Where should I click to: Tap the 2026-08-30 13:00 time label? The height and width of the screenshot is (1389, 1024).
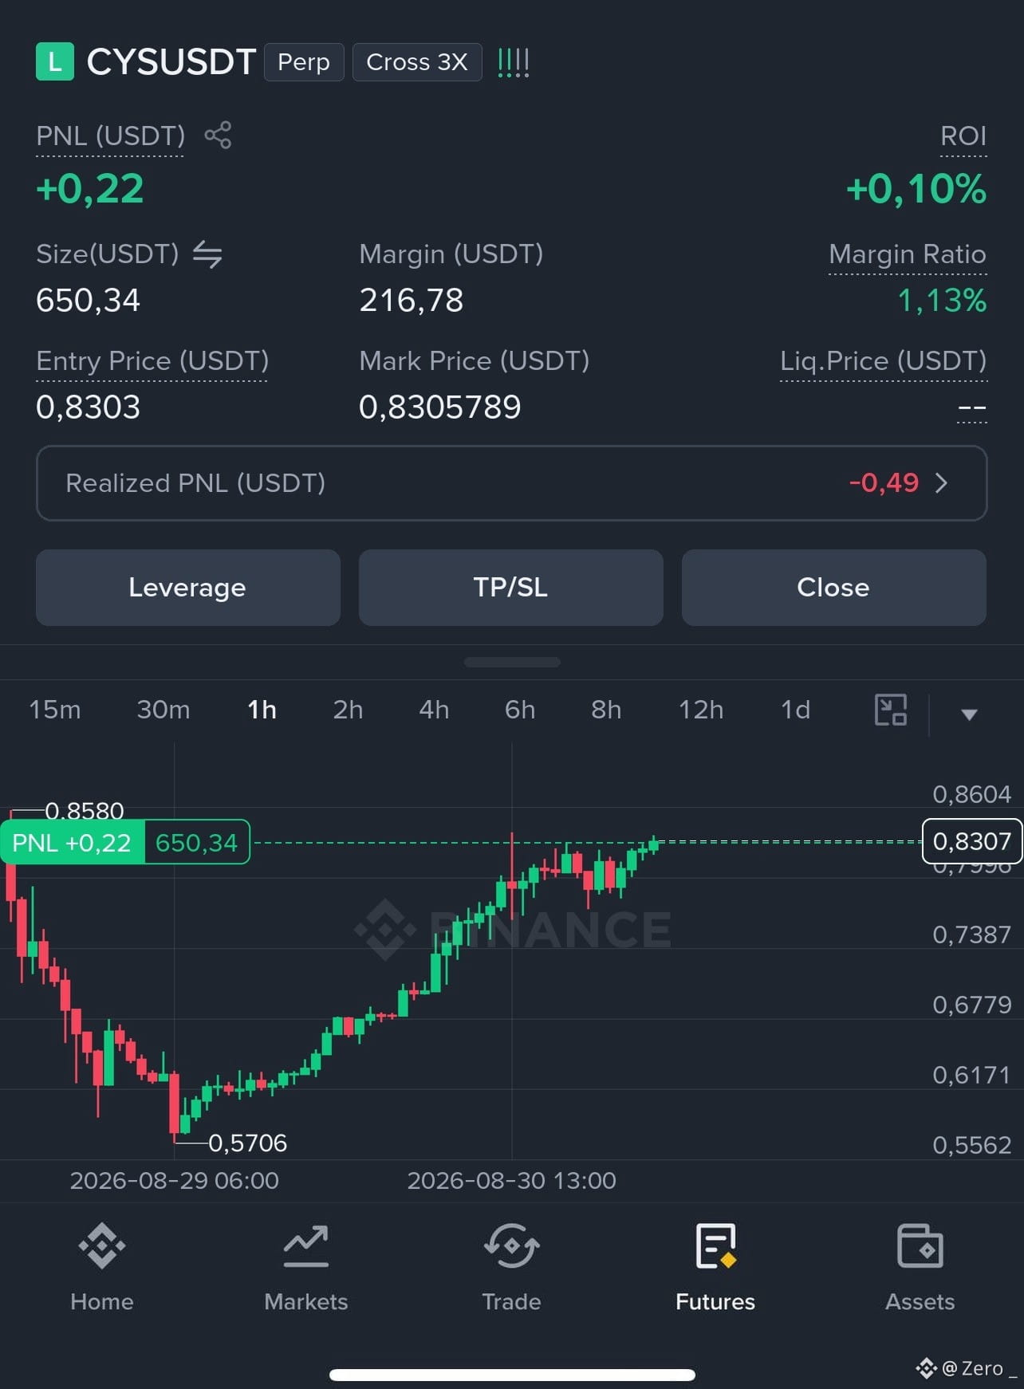[512, 1181]
